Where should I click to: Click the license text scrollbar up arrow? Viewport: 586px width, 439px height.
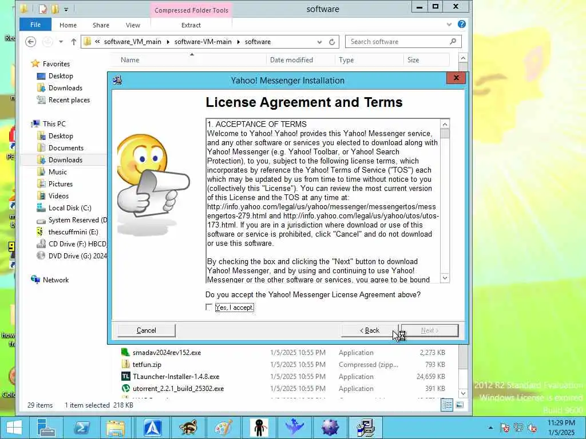445,124
